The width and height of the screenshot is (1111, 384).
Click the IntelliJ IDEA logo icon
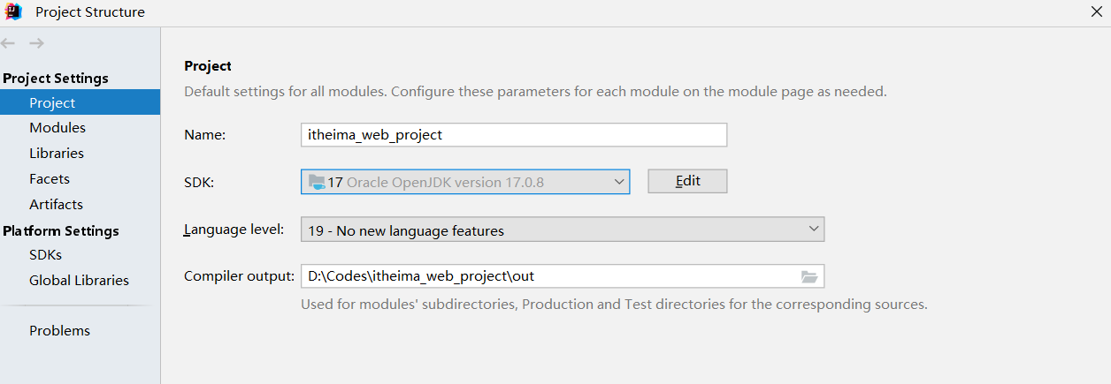[13, 12]
